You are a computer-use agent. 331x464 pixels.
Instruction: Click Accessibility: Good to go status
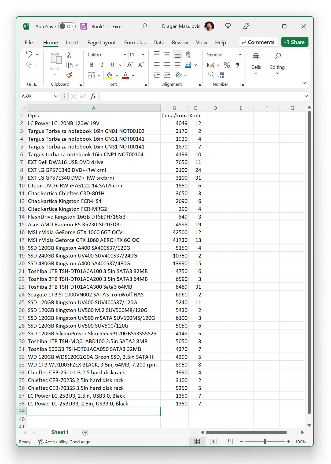point(64,442)
